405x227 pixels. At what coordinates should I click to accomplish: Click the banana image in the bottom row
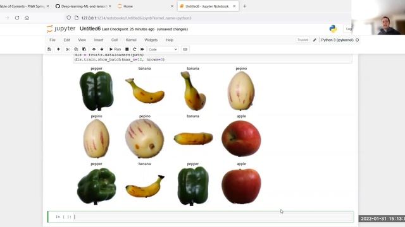145,187
